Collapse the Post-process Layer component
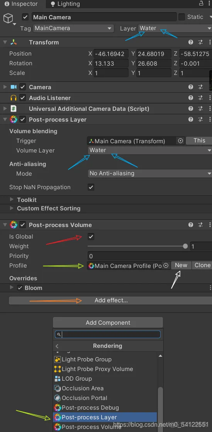212x432 pixels. [5, 120]
